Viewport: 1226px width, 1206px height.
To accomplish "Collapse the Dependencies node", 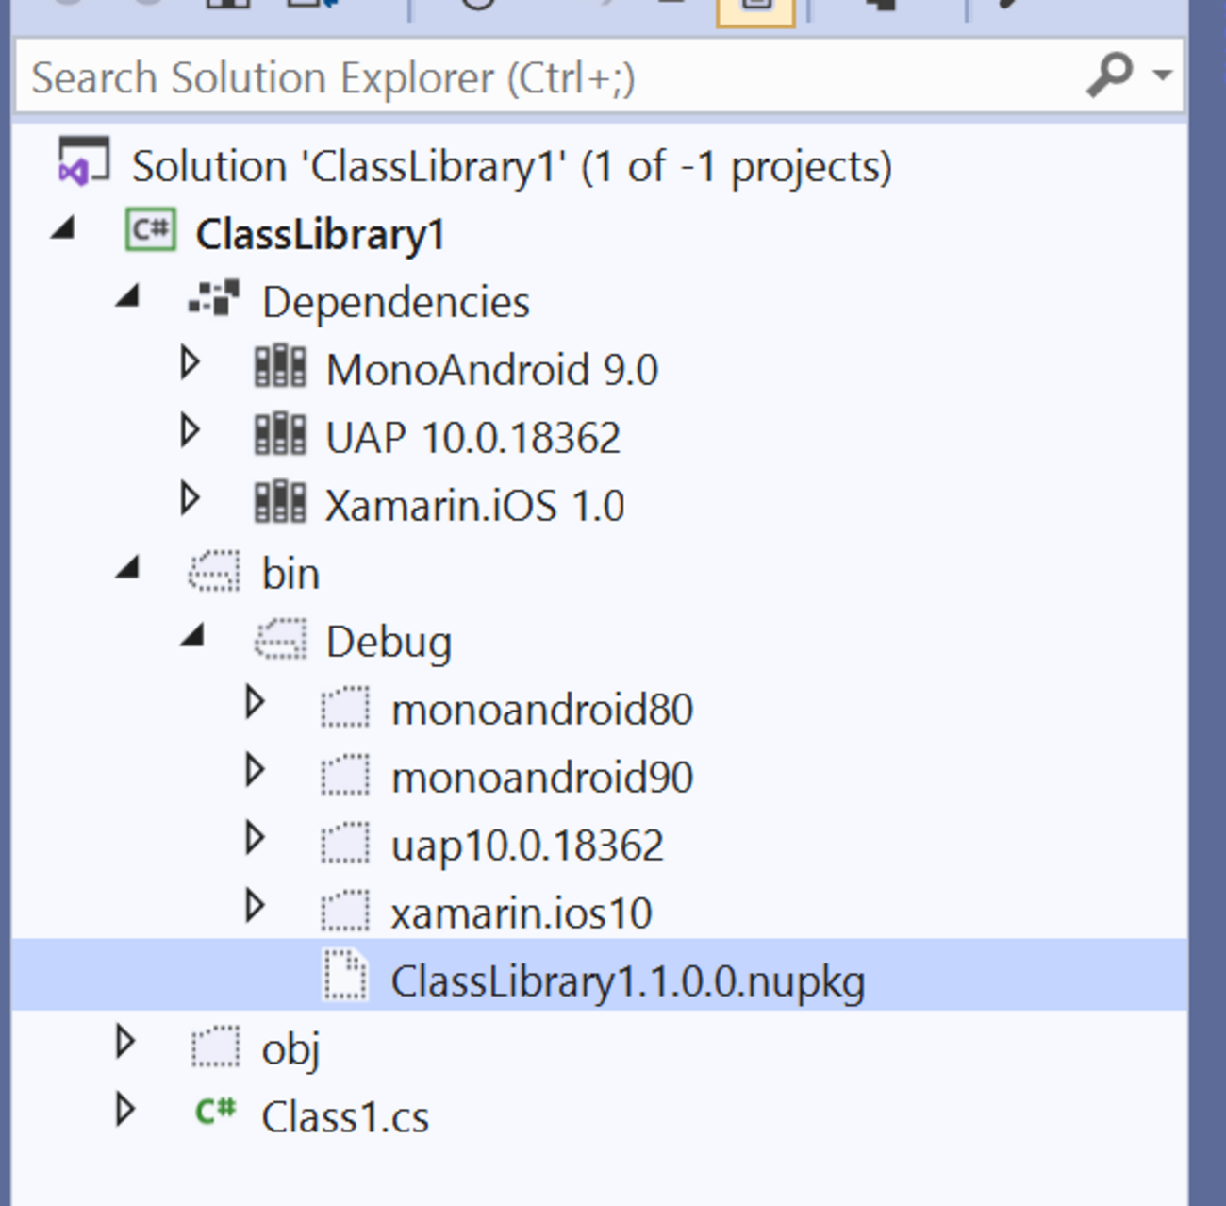I will point(128,297).
